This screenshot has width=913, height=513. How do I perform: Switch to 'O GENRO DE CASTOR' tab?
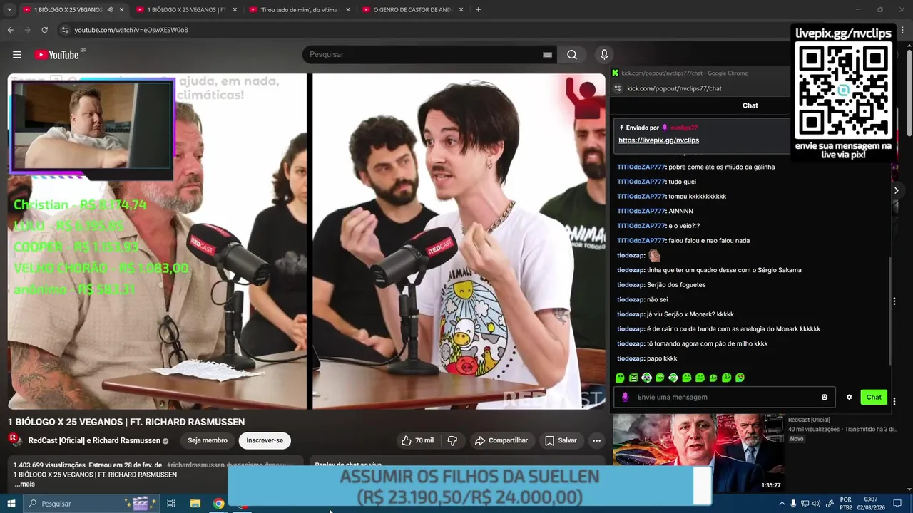point(412,10)
